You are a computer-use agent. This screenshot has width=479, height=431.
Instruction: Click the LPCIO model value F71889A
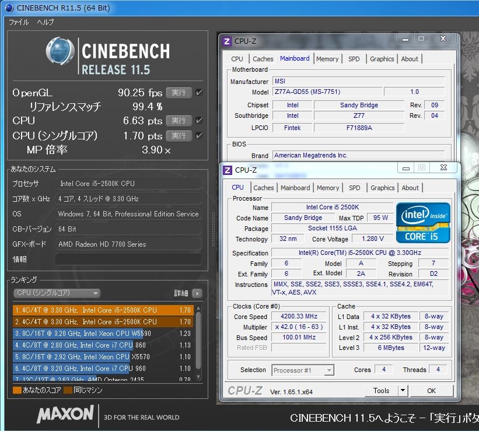(359, 128)
